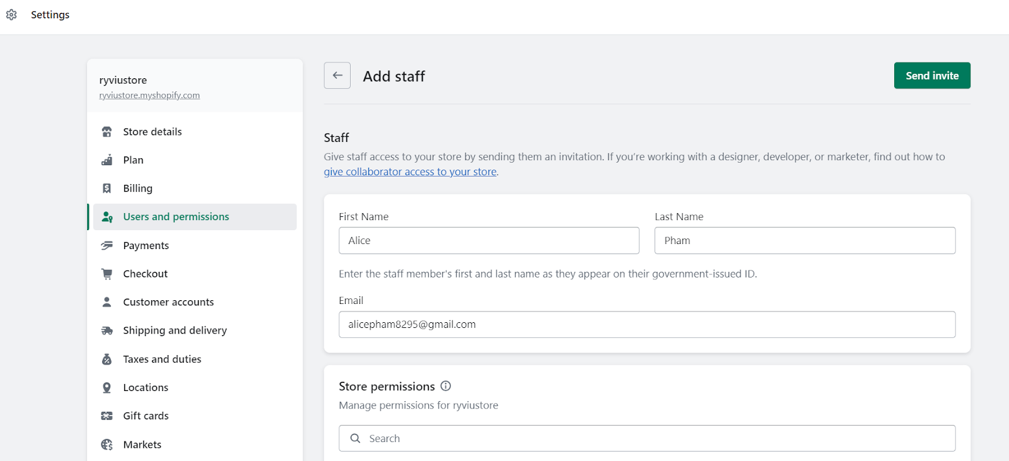Click the Shipping and delivery truck icon
The height and width of the screenshot is (461, 1009).
[107, 330]
